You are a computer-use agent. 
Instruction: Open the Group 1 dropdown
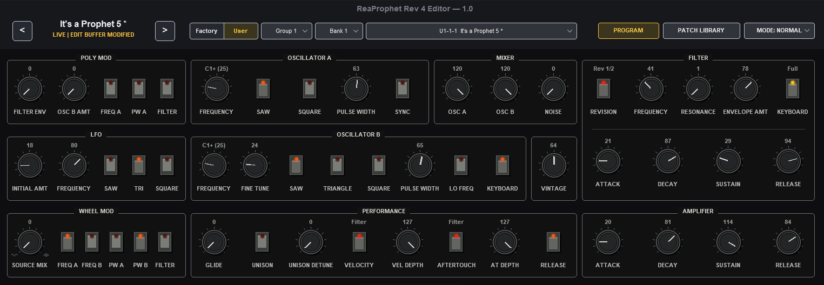tap(286, 31)
